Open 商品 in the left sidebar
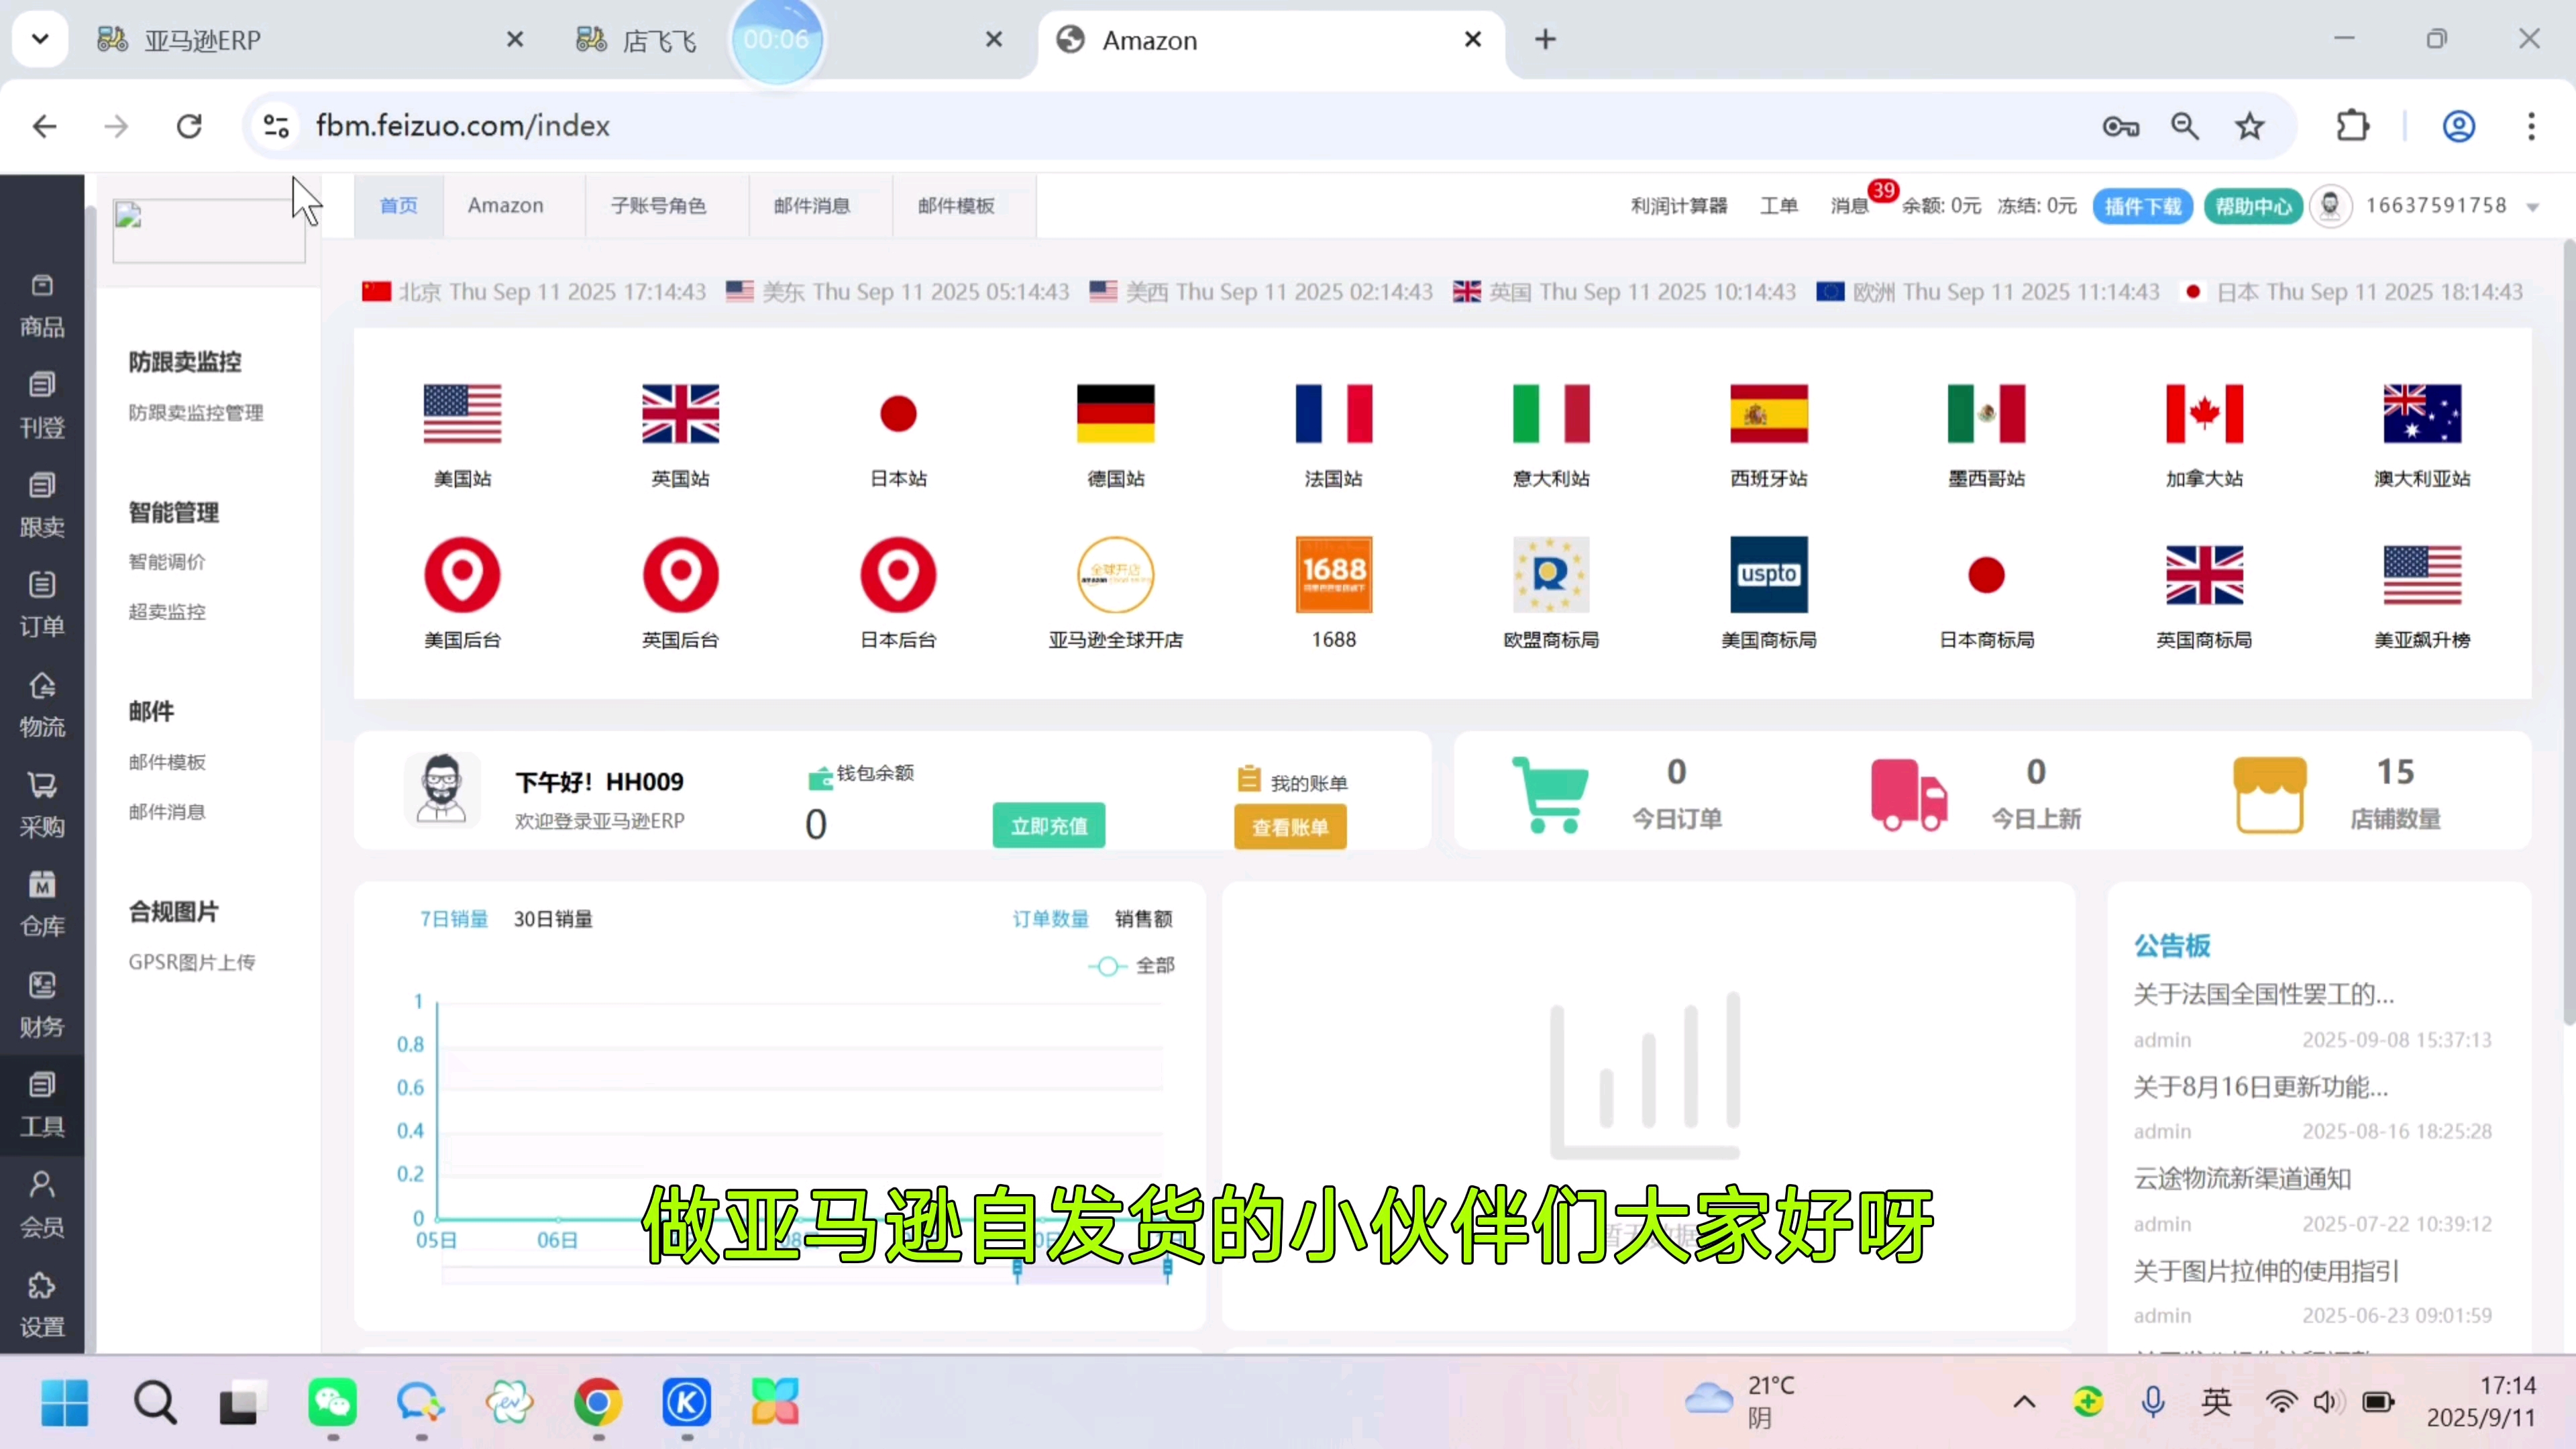Viewport: 2576px width, 1449px height. tap(42, 307)
